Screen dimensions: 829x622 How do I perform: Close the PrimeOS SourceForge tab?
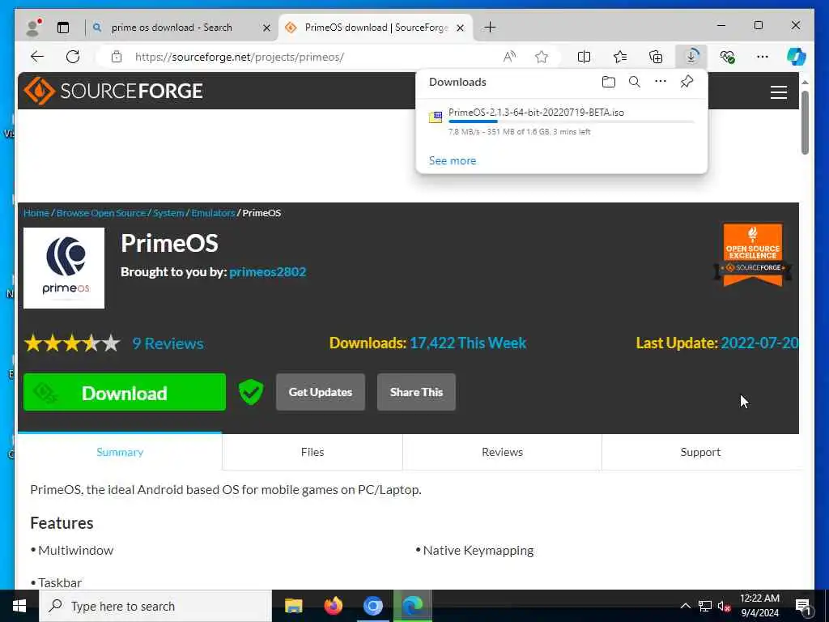click(x=461, y=28)
